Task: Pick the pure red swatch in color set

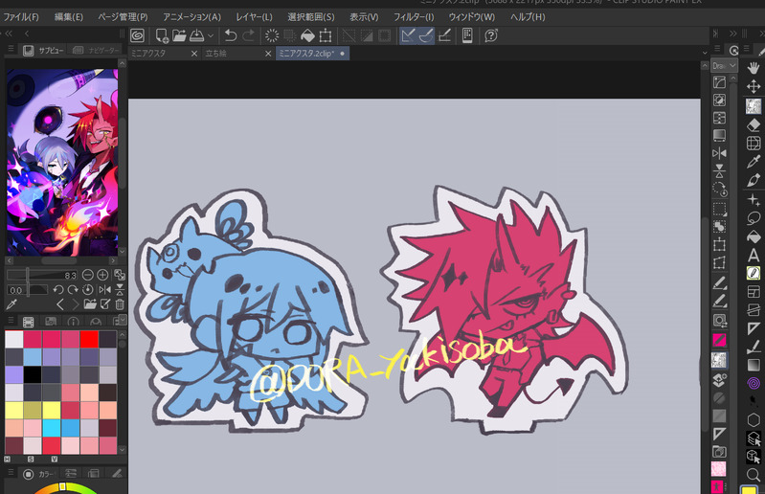Action: [89, 340]
